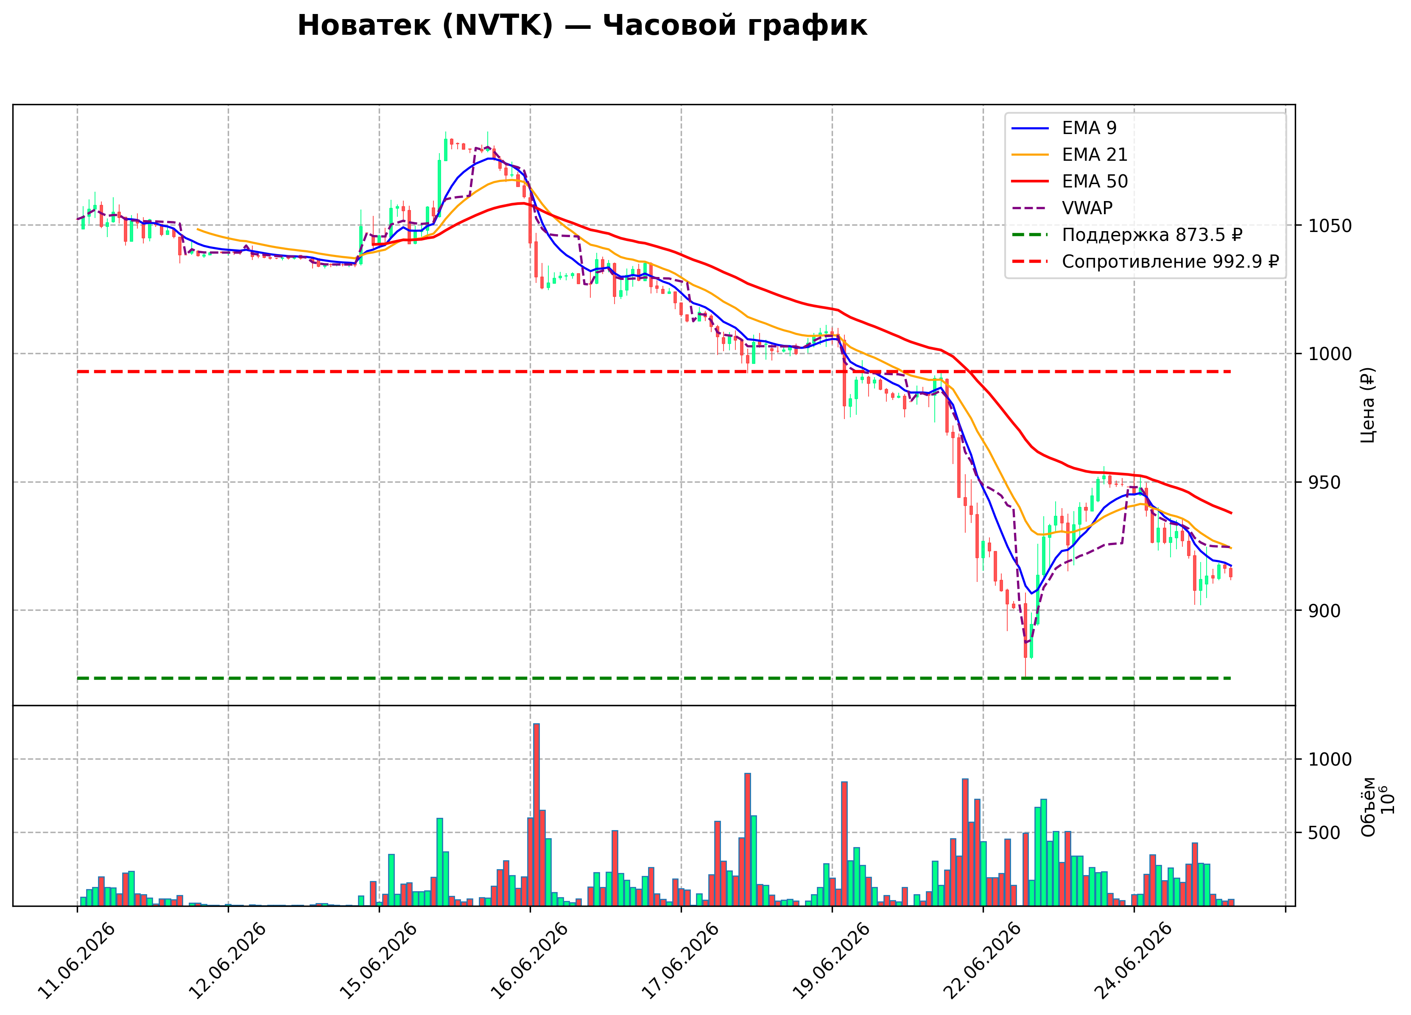Viewport: 1411px width, 1015px height.
Task: Select the Поддержка 873.5 ₽ legend label
Action: (x=1151, y=235)
